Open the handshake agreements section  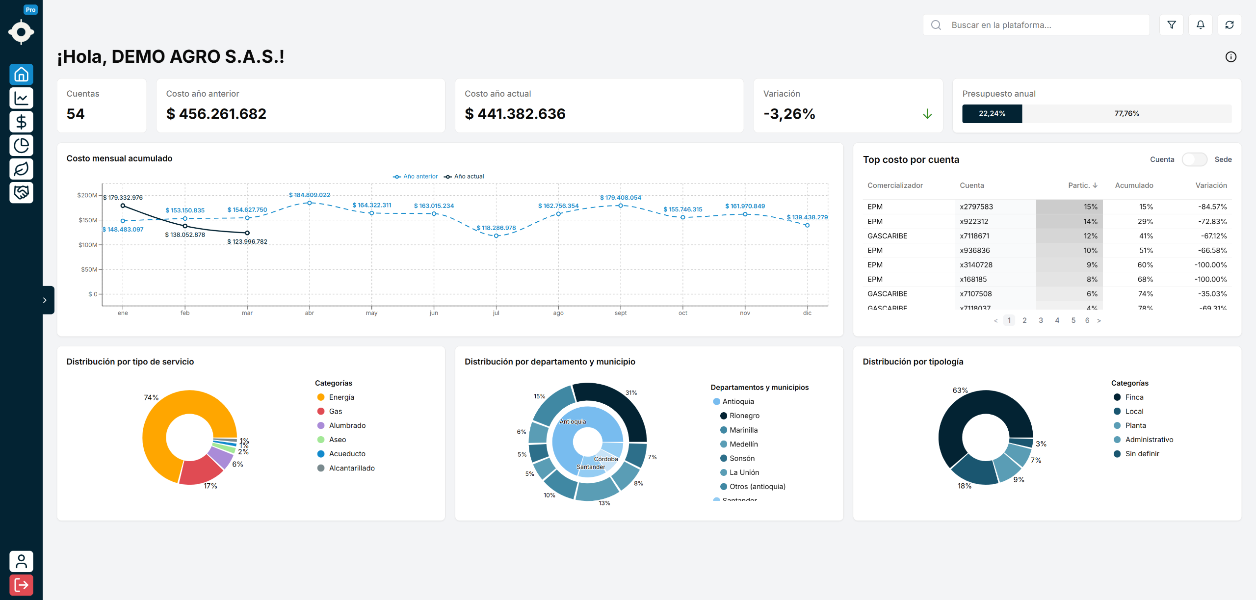[x=21, y=192]
